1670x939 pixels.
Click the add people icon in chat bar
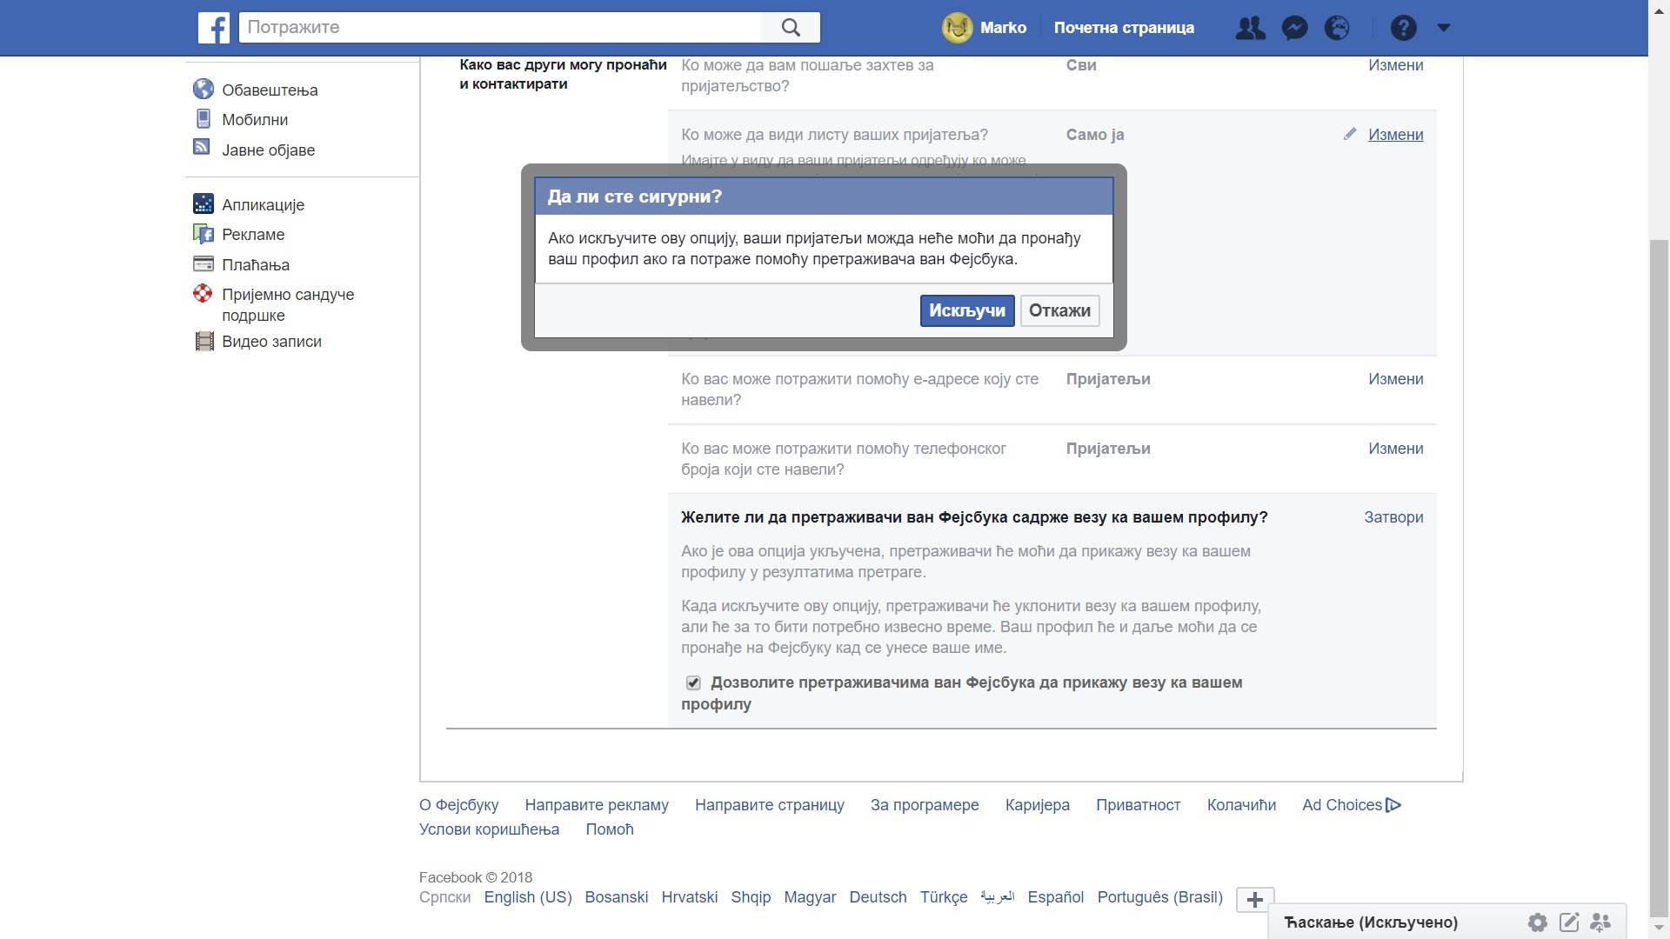(x=1600, y=922)
